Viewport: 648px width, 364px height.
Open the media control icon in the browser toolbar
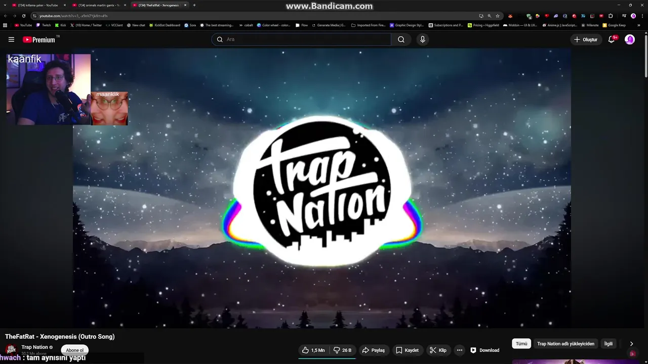pos(624,16)
